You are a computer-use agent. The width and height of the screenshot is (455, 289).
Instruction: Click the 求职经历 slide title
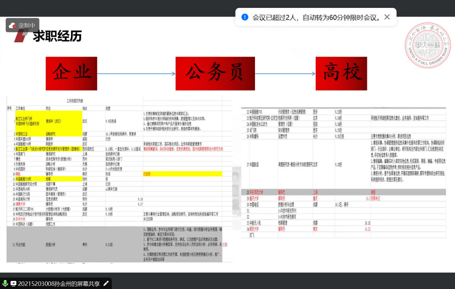click(x=57, y=36)
